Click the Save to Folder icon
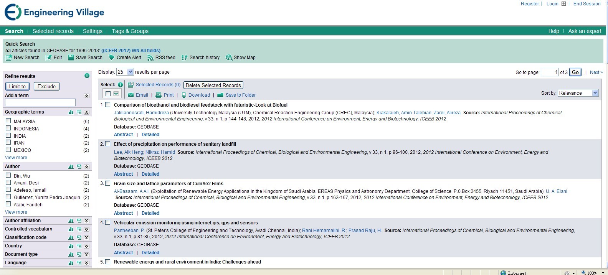Viewport: 608px width, 275px height. (220, 95)
